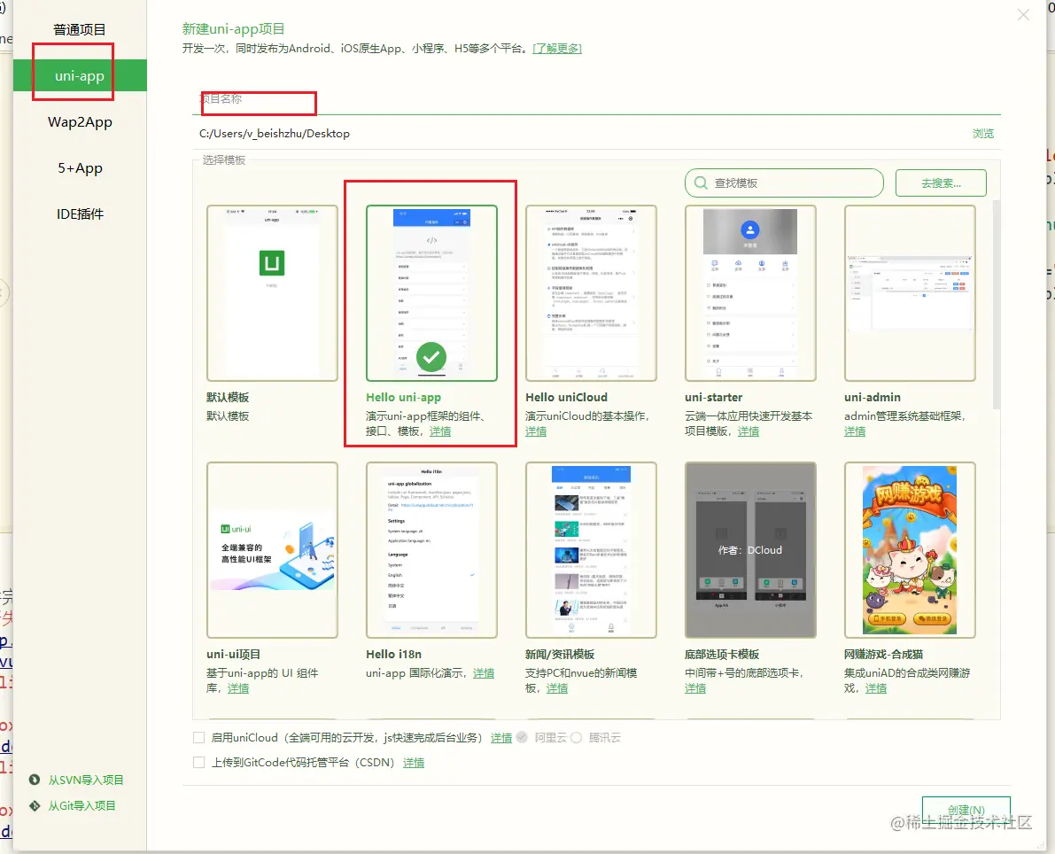Click 从Git导入项目 link
The width and height of the screenshot is (1055, 854).
(81, 805)
